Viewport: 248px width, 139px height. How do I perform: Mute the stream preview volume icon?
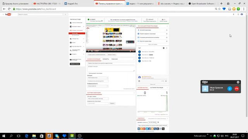tap(92, 51)
